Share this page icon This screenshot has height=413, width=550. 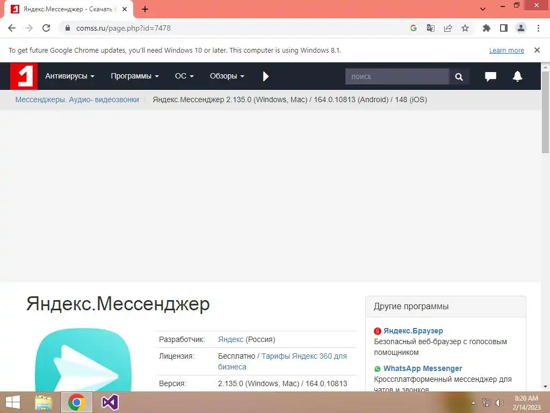click(447, 28)
